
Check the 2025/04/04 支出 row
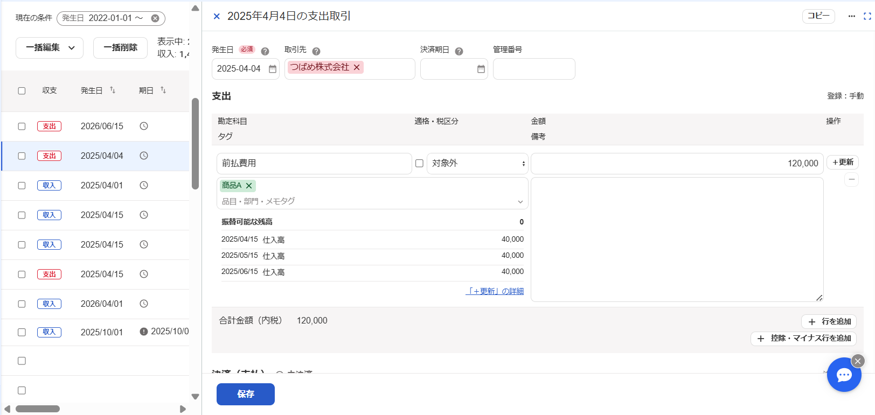point(22,156)
